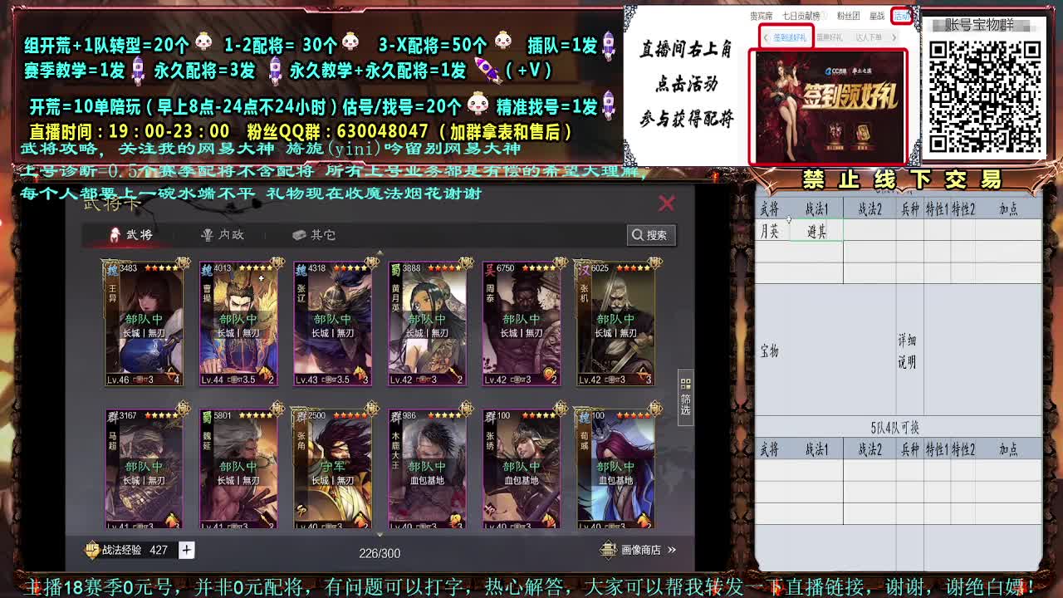This screenshot has width=1063, height=598.
Task: Click the lower table's 武将 header
Action: pos(770,449)
